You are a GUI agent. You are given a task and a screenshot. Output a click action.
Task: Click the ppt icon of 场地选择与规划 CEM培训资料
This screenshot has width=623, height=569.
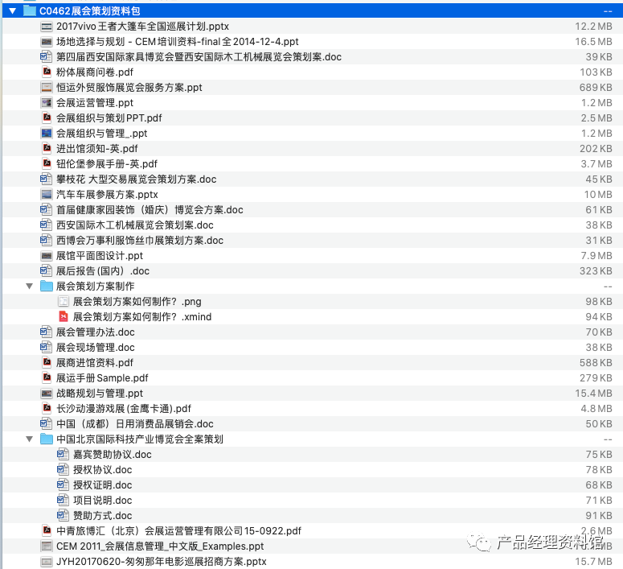coord(47,42)
